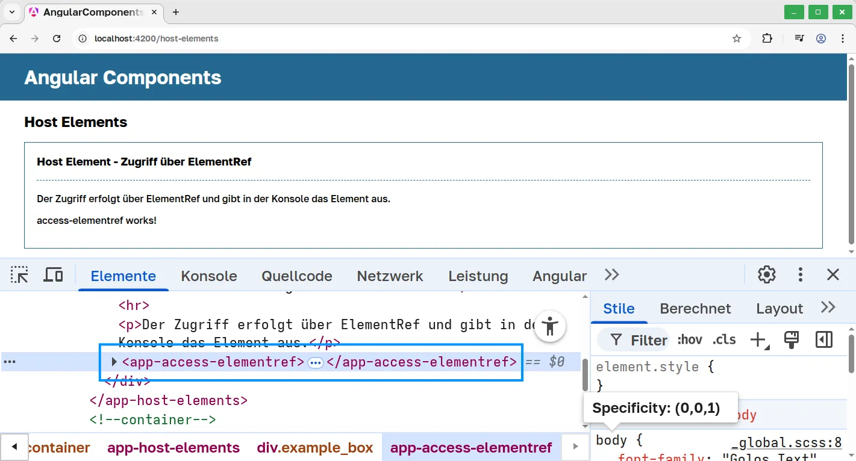Toggle the computed styles sidebar icon

tap(823, 340)
